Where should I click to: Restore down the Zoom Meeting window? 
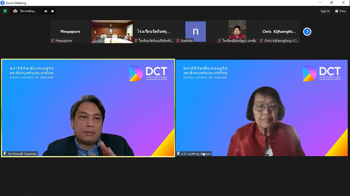332,3
